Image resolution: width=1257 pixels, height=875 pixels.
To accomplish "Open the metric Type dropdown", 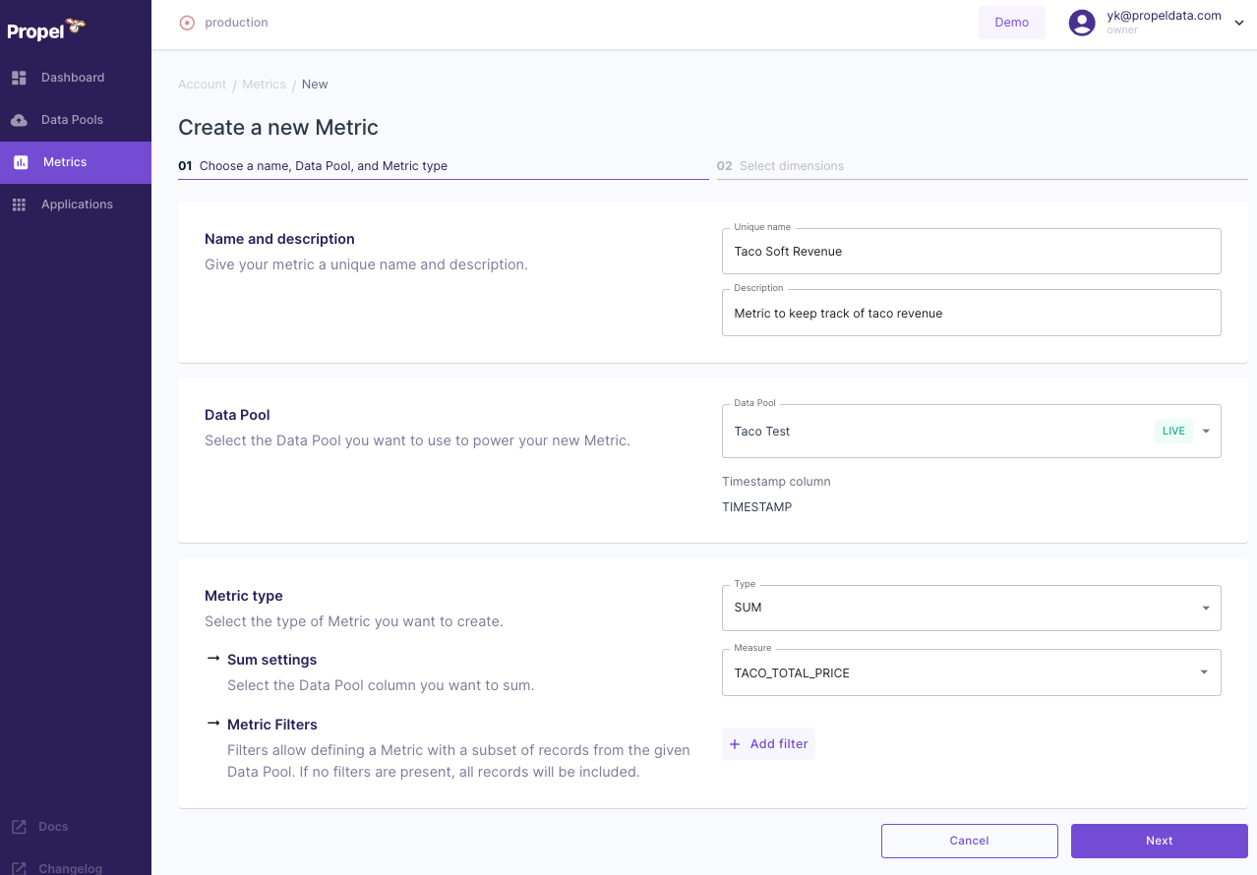I will [x=1205, y=608].
